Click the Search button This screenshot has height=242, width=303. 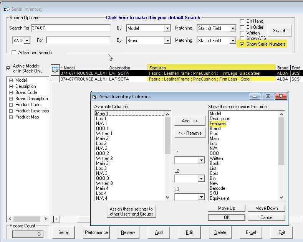(280, 31)
